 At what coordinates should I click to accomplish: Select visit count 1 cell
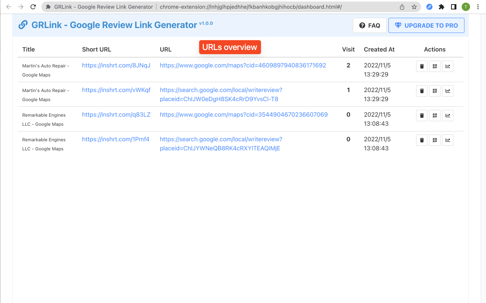pos(348,90)
